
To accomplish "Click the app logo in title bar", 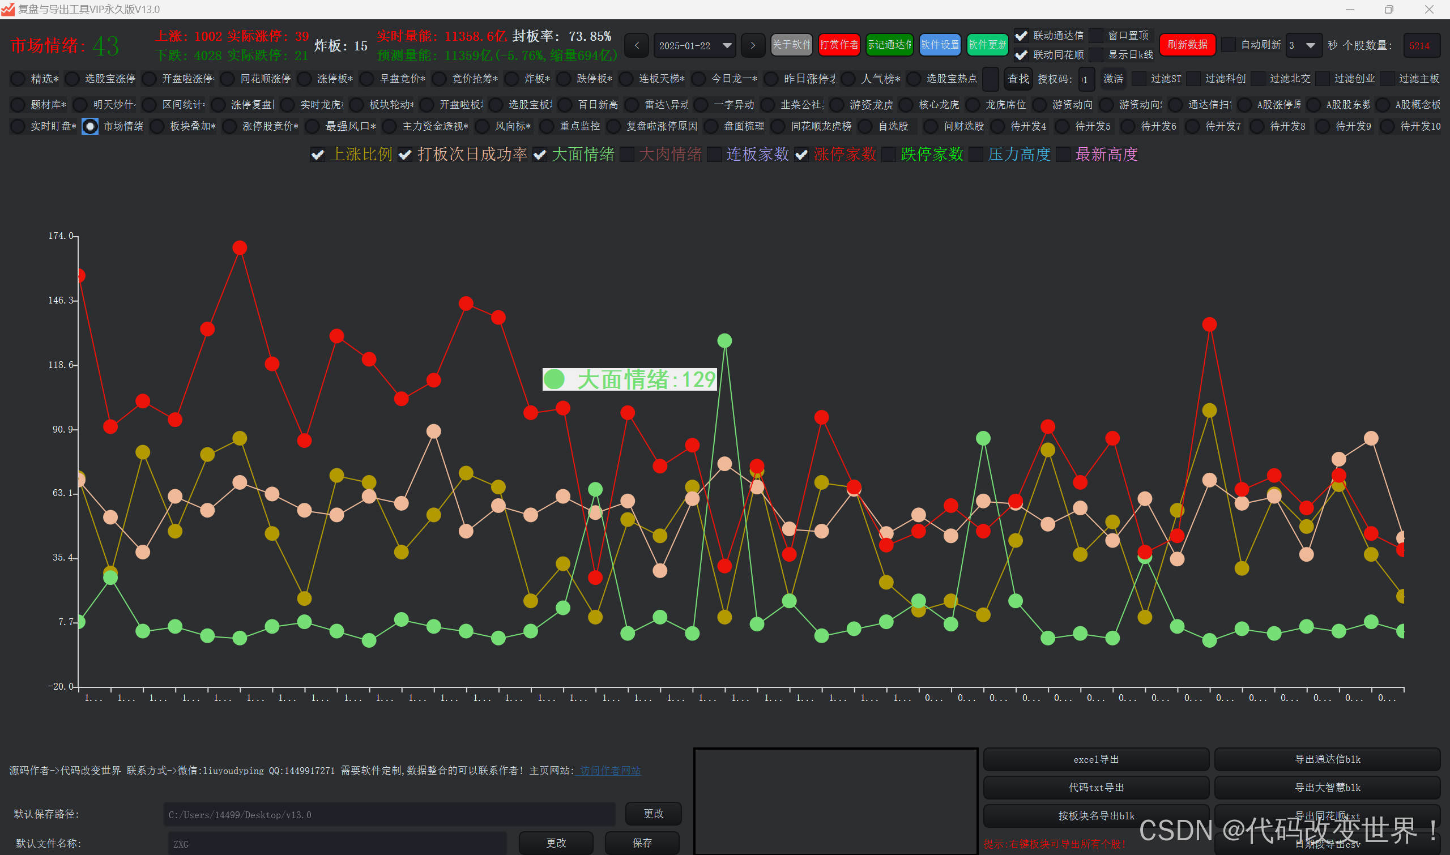I will point(7,9).
